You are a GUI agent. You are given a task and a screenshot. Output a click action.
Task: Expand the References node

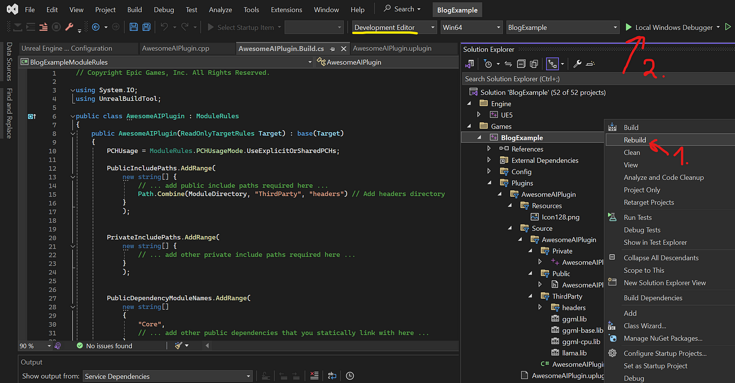(489, 149)
